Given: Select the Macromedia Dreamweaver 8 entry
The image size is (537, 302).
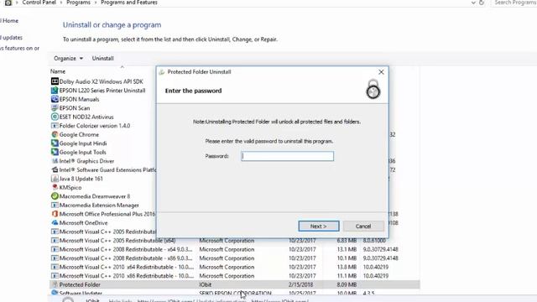Looking at the screenshot, I should pyautogui.click(x=95, y=196).
